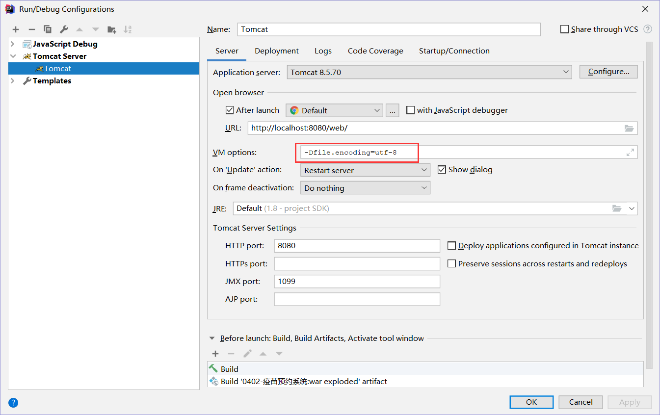660x415 pixels.
Task: Expand VM options field icon
Action: point(631,153)
